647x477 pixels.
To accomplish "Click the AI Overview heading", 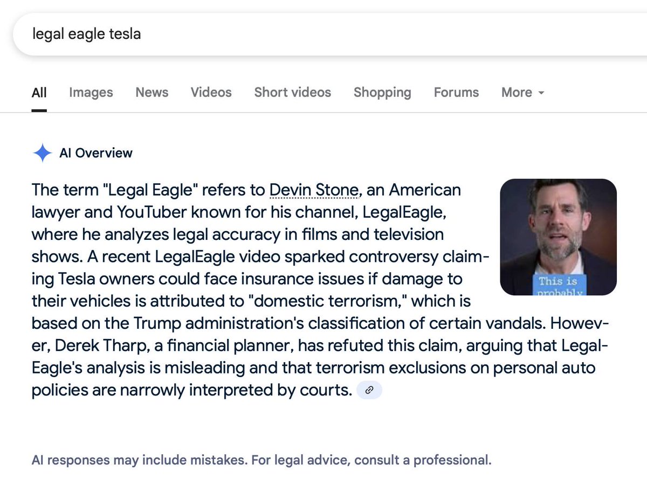I will point(96,153).
